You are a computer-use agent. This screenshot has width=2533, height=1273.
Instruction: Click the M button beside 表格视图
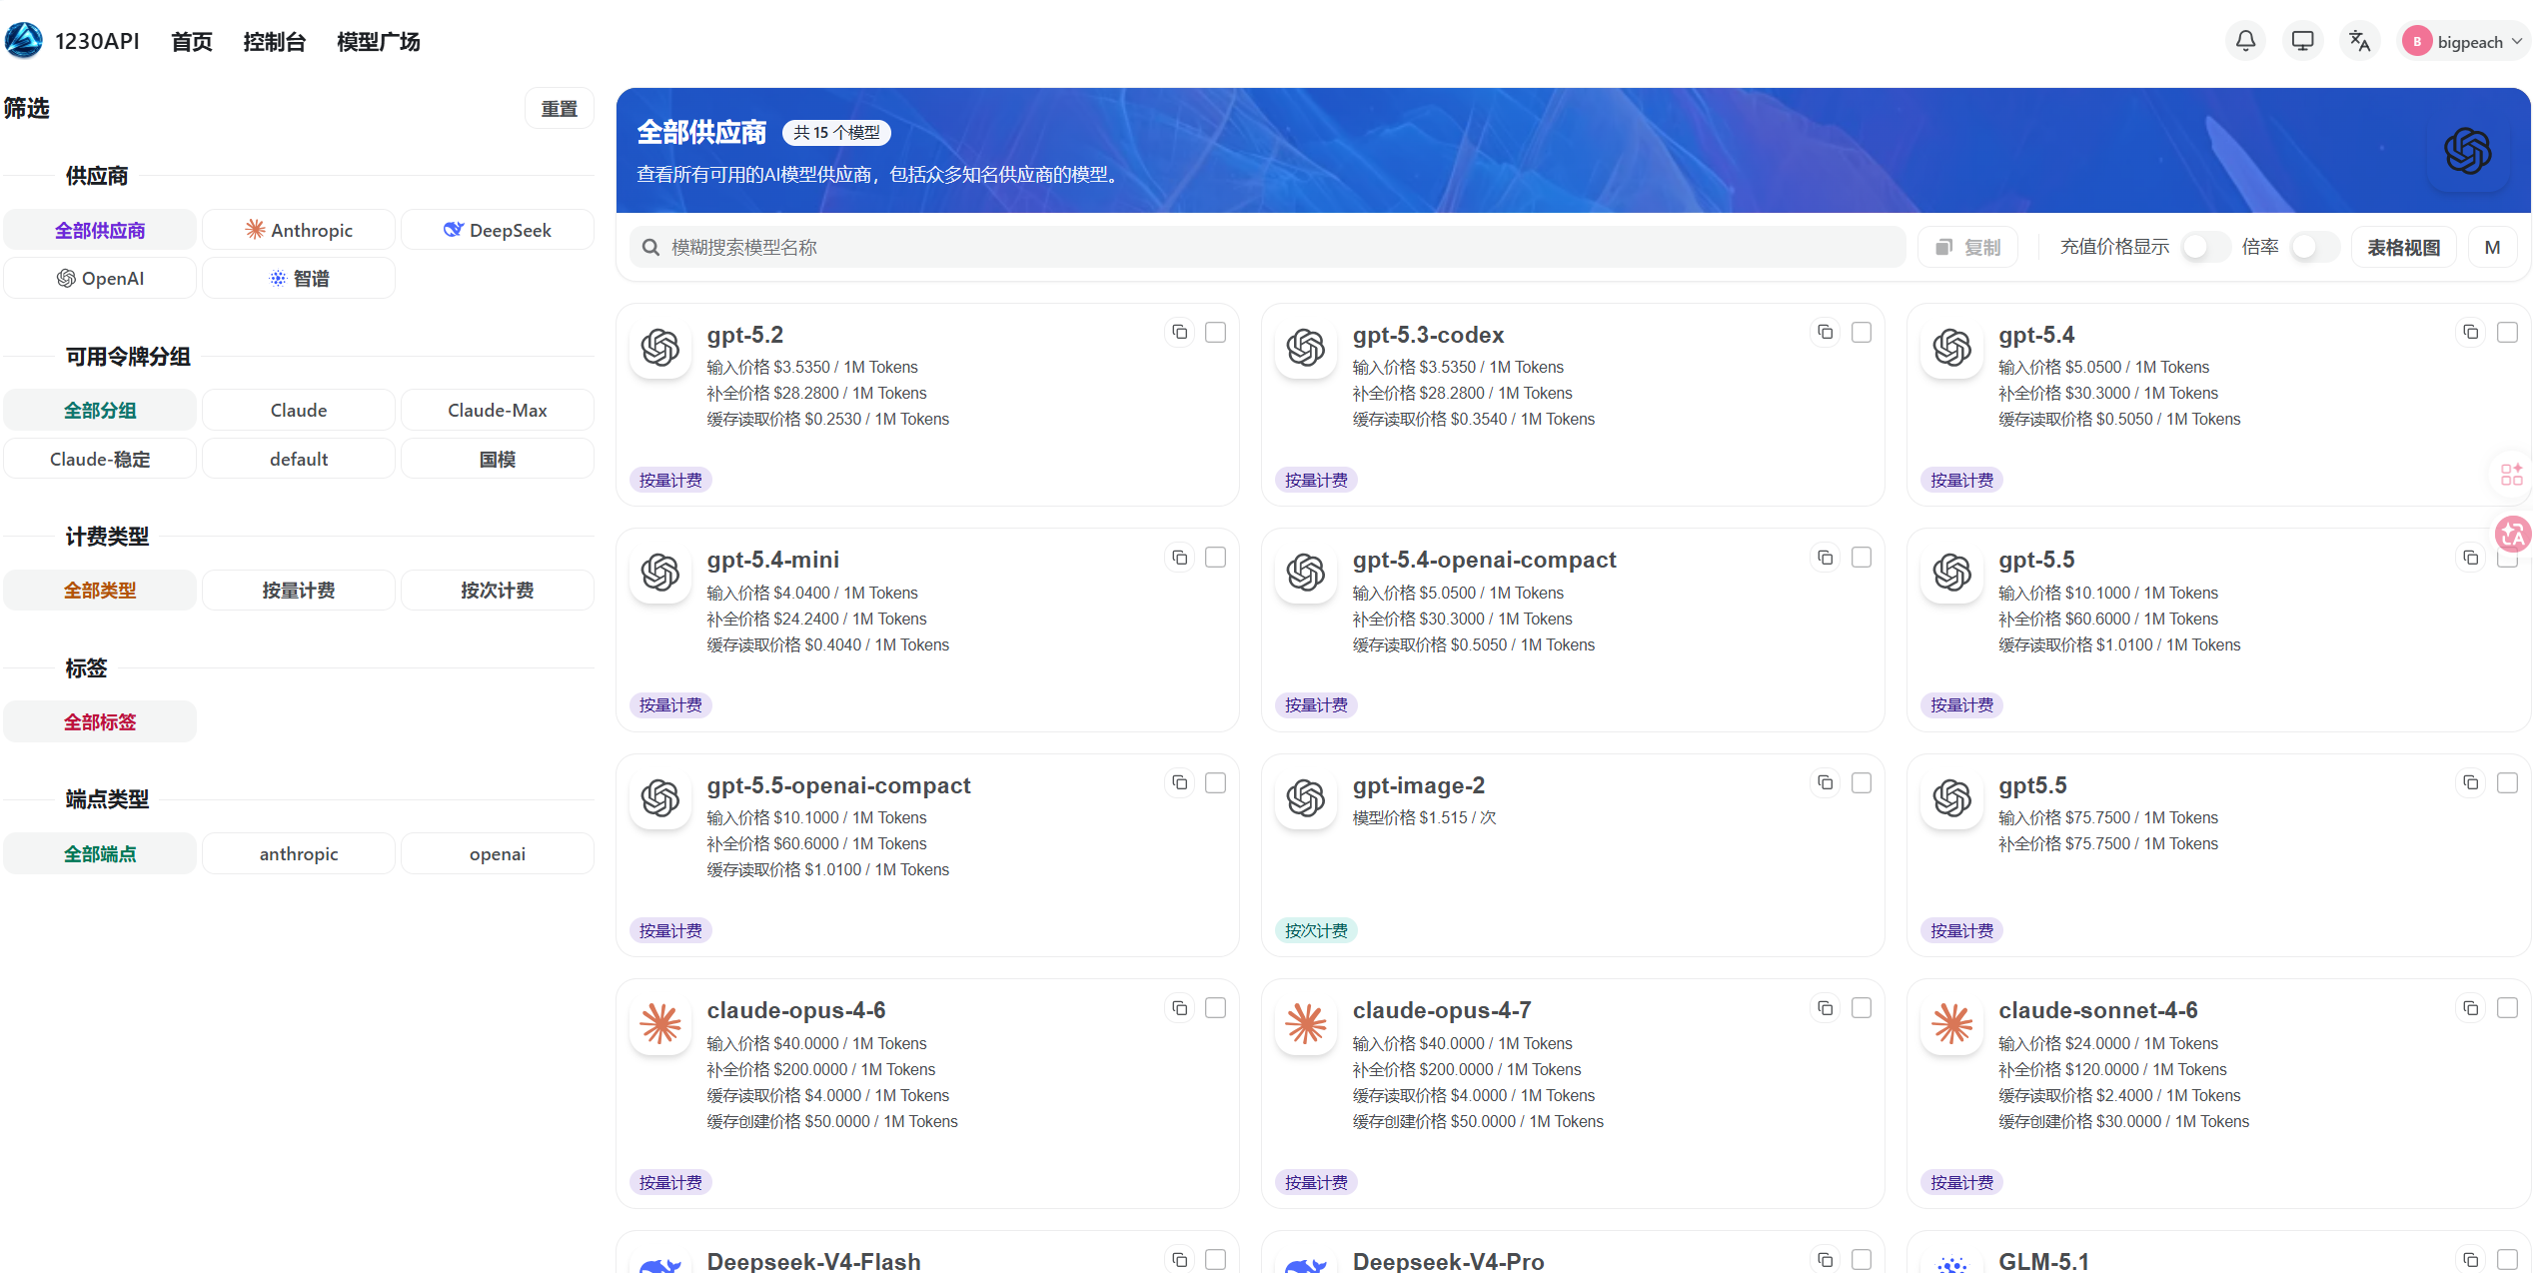pyautogui.click(x=2492, y=247)
